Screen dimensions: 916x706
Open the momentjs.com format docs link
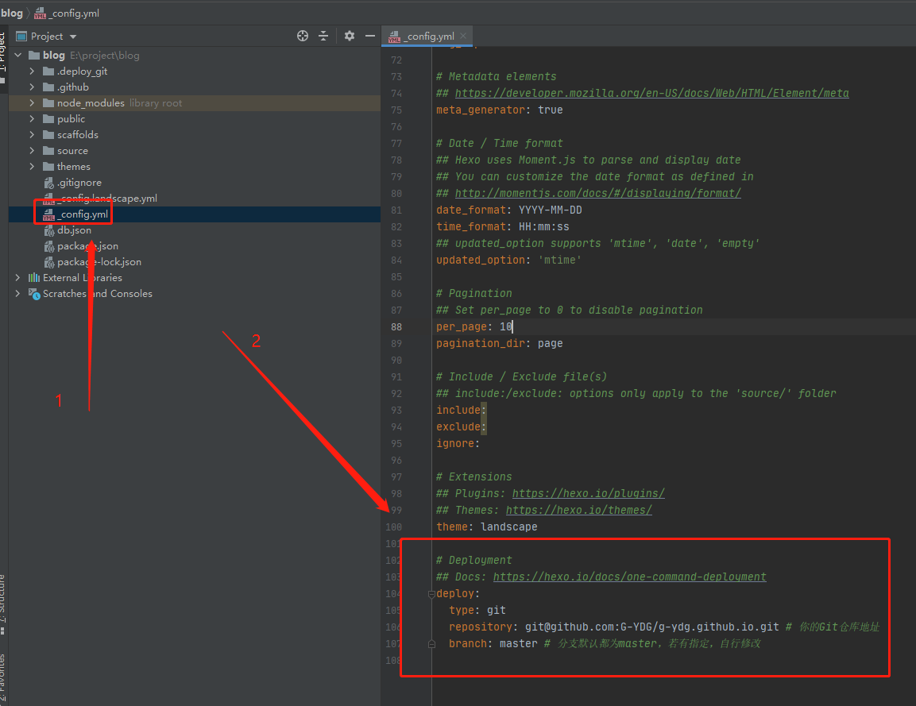pos(598,193)
